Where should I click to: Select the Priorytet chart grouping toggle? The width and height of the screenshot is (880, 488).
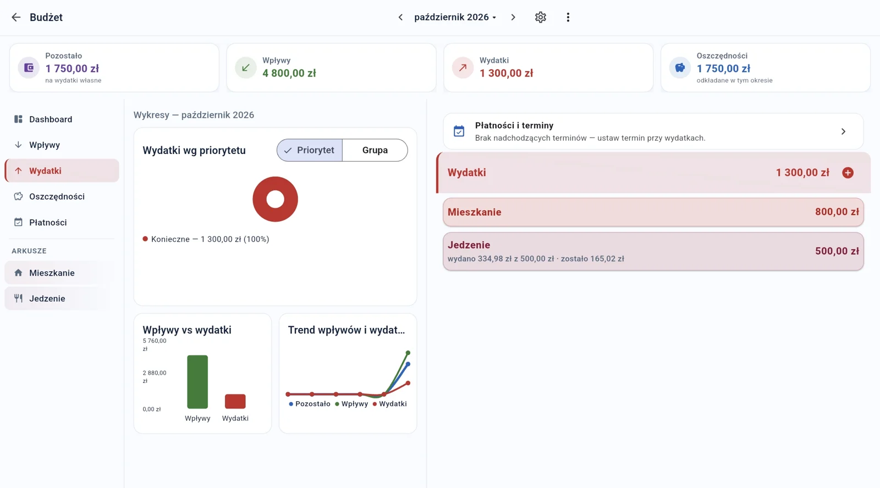(x=310, y=150)
